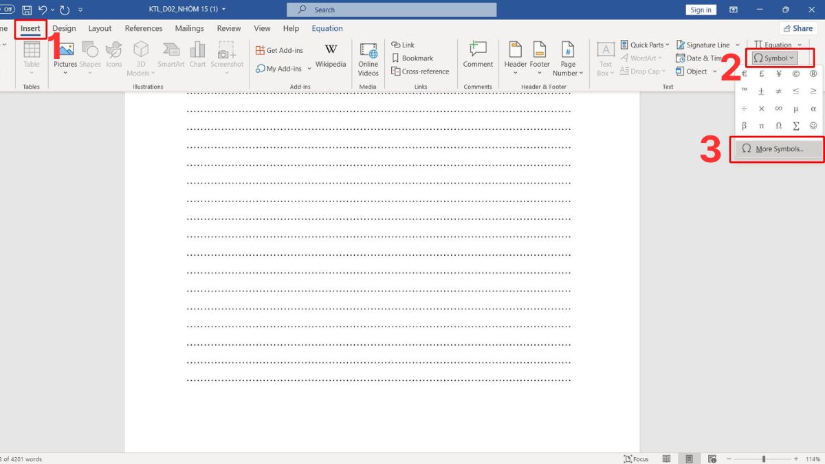The width and height of the screenshot is (825, 464).
Task: Choose More Symbols... from symbol menu
Action: tap(778, 148)
